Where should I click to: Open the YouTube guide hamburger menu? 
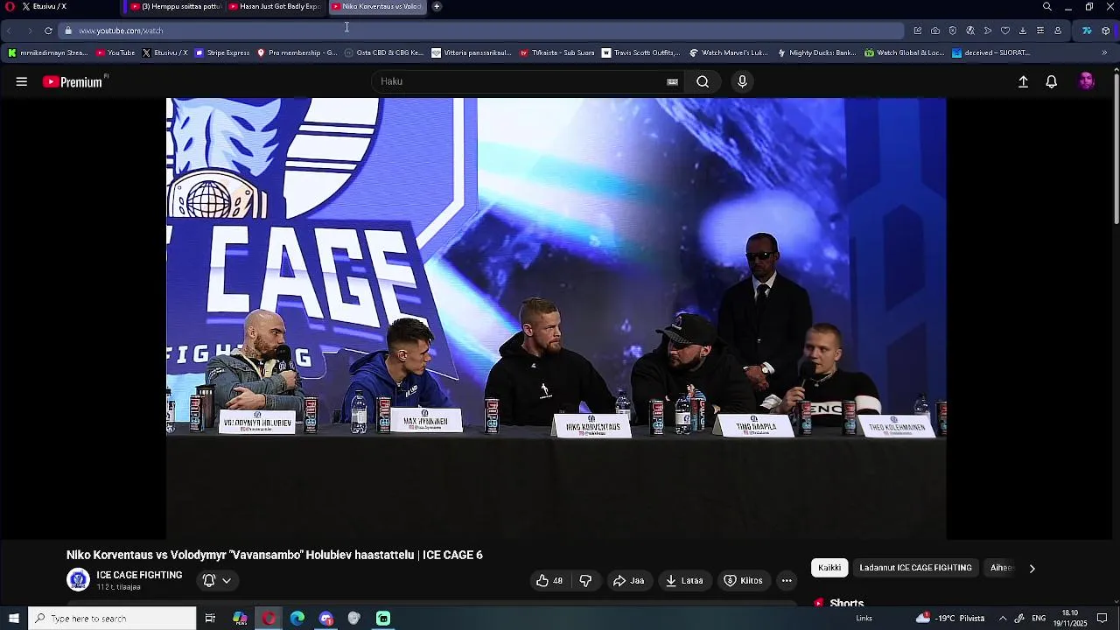[22, 81]
